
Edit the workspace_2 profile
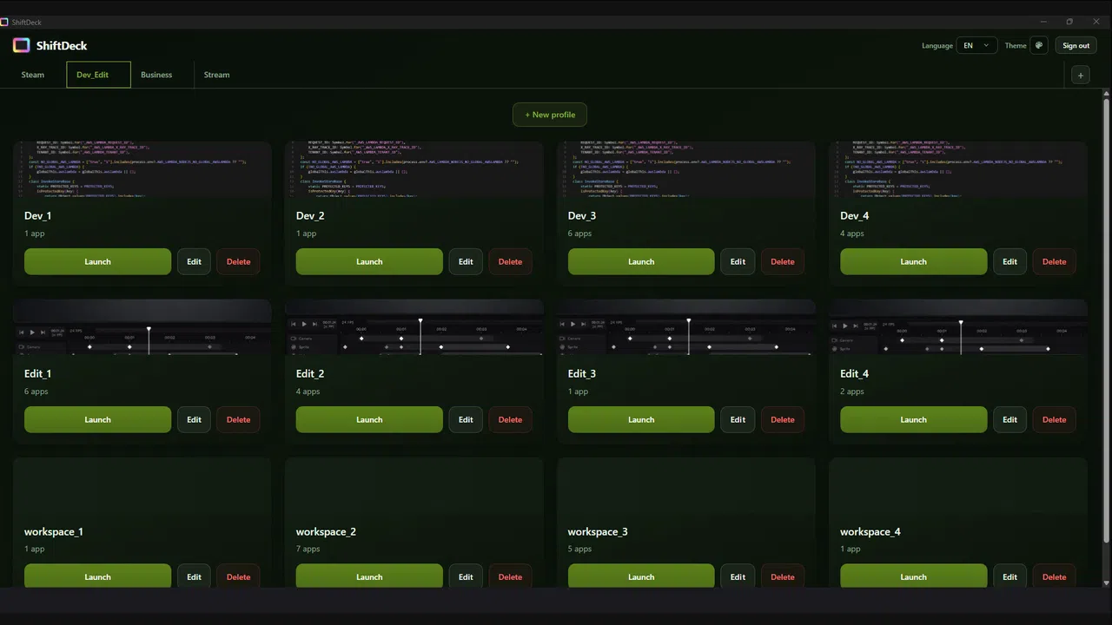466,576
